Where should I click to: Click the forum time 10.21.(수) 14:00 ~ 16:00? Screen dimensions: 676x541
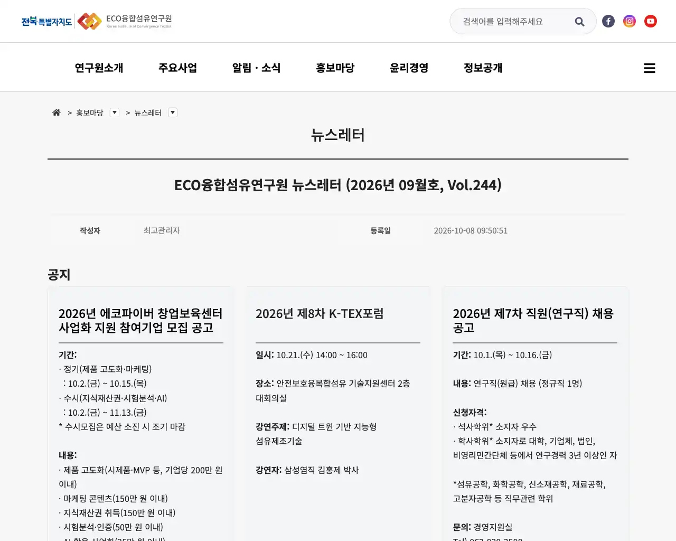pos(322,355)
